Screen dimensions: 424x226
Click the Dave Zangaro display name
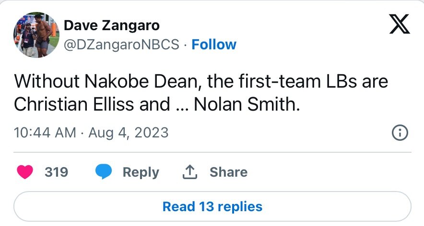coord(112,25)
